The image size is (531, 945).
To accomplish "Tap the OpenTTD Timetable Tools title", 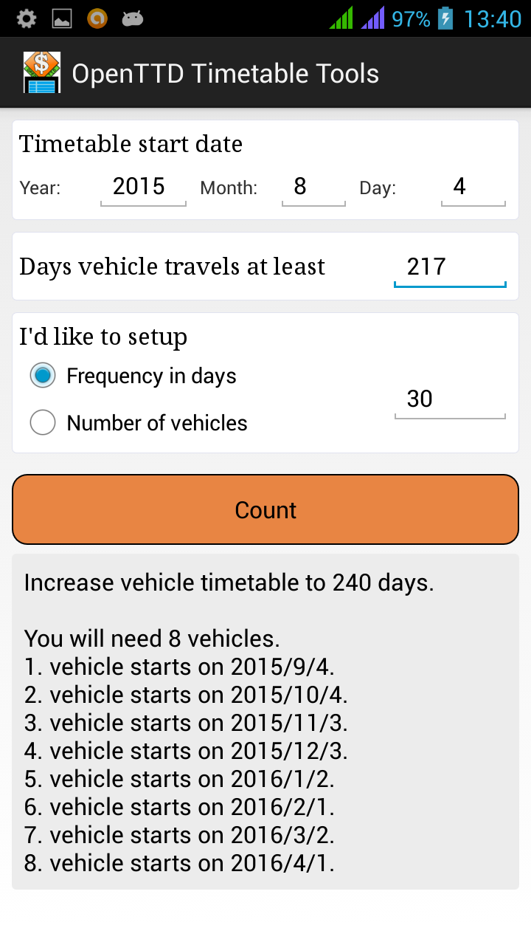I will [x=225, y=74].
